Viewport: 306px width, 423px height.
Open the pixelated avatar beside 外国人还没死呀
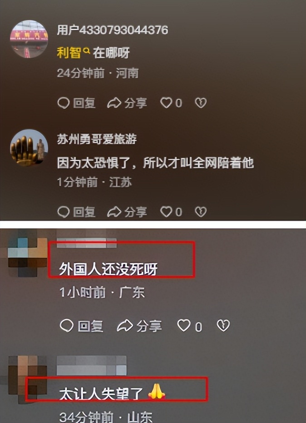(28, 253)
